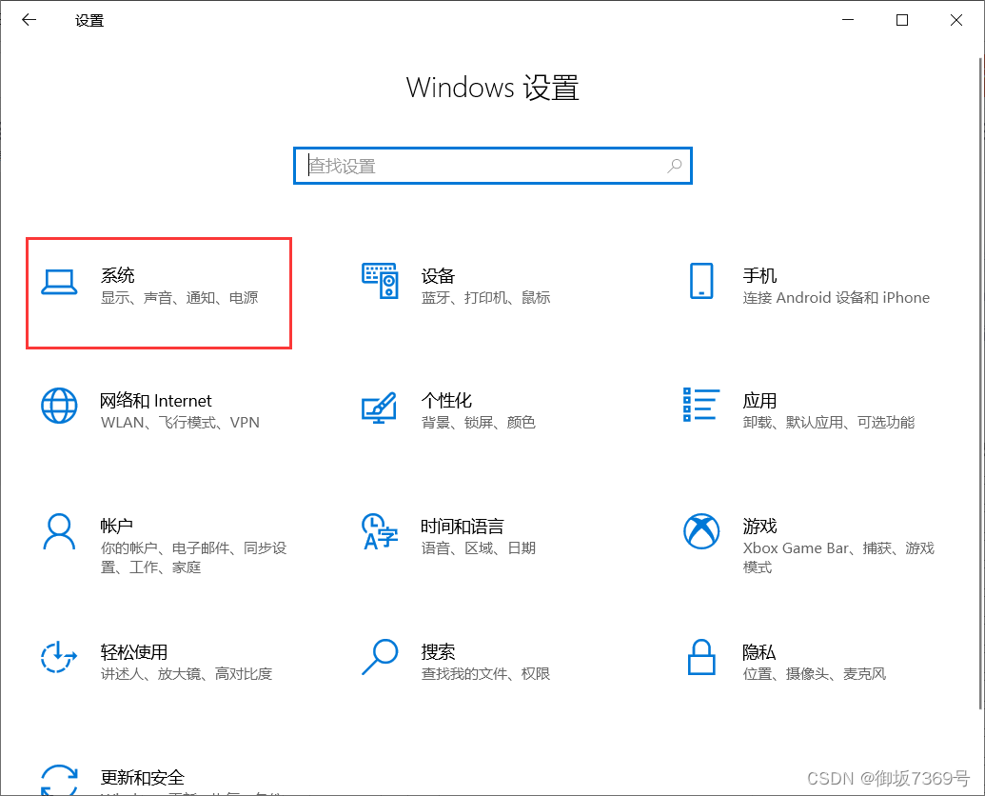Click description 卸载、默认应用、可选功能

(x=829, y=423)
